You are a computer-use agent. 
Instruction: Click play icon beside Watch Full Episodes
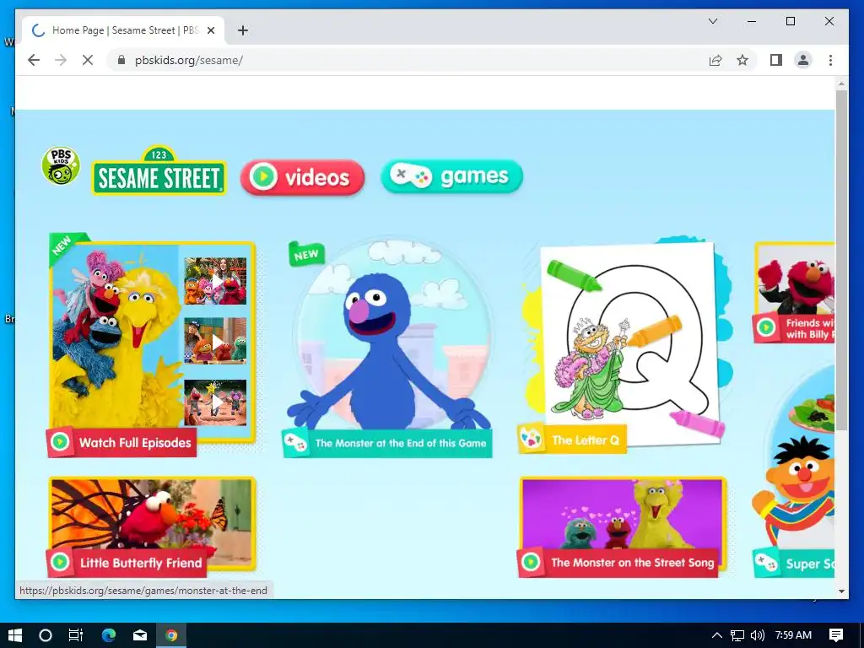[x=60, y=442]
